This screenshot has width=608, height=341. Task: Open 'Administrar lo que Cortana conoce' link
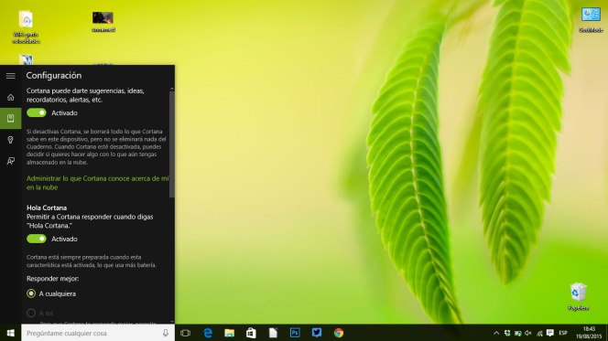pos(98,183)
